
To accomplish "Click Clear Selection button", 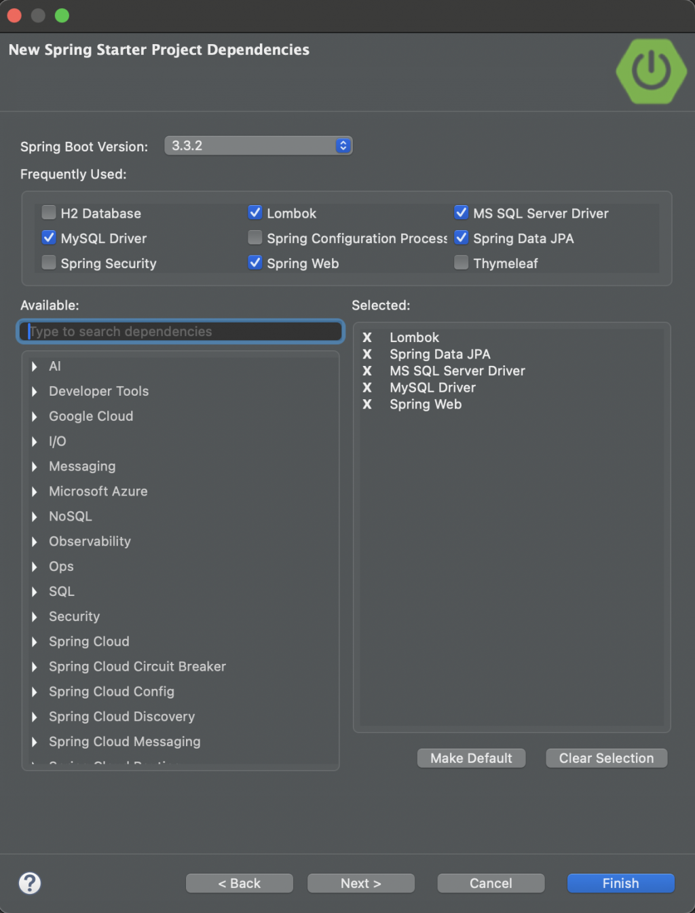I will coord(607,758).
